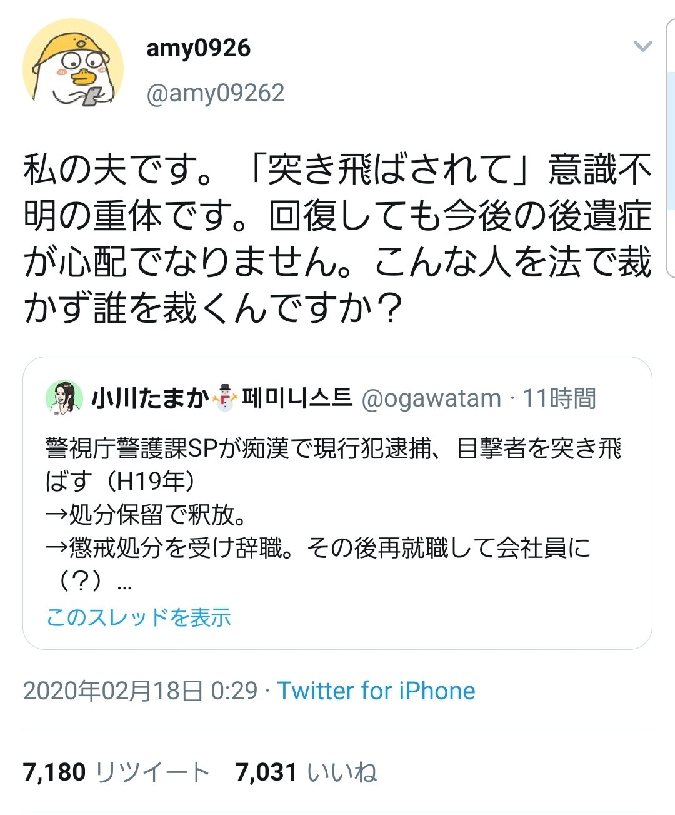This screenshot has height=815, width=675.
Task: Click the snowman emoji in quoted name
Action: pos(225,398)
